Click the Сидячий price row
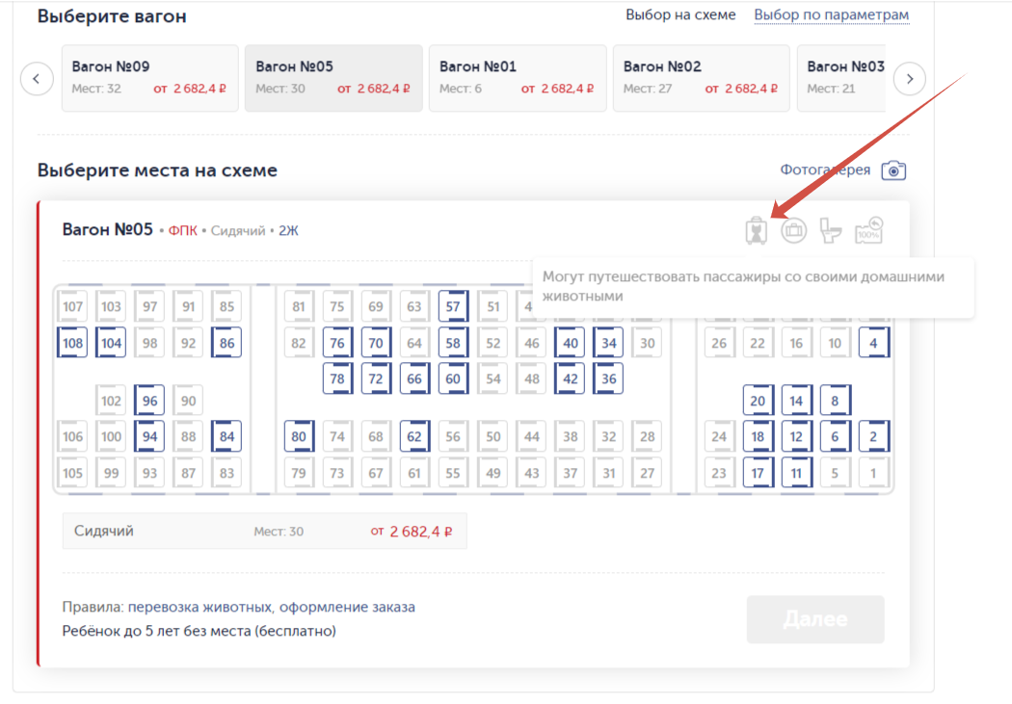1012x704 pixels. (x=264, y=531)
